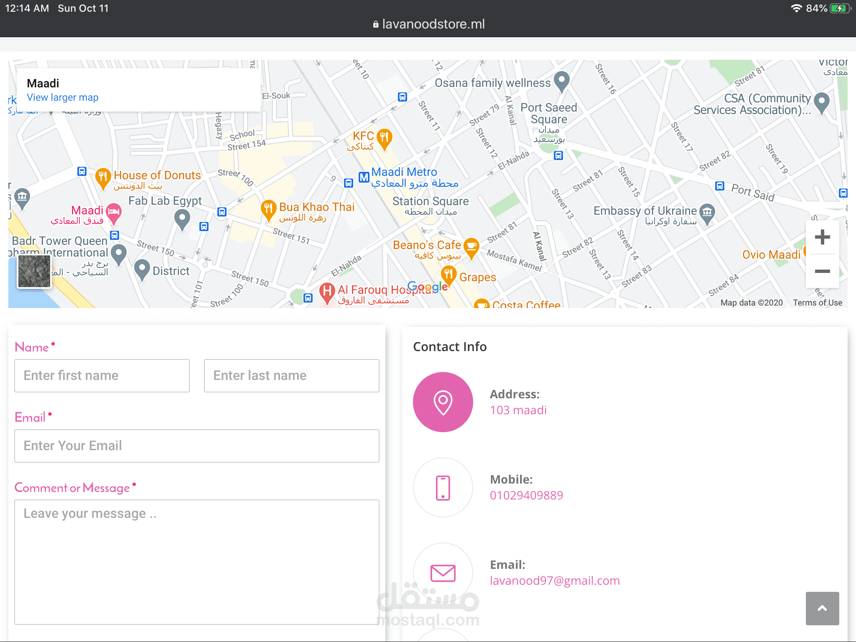
Task: Open View larger map link
Action: (63, 97)
